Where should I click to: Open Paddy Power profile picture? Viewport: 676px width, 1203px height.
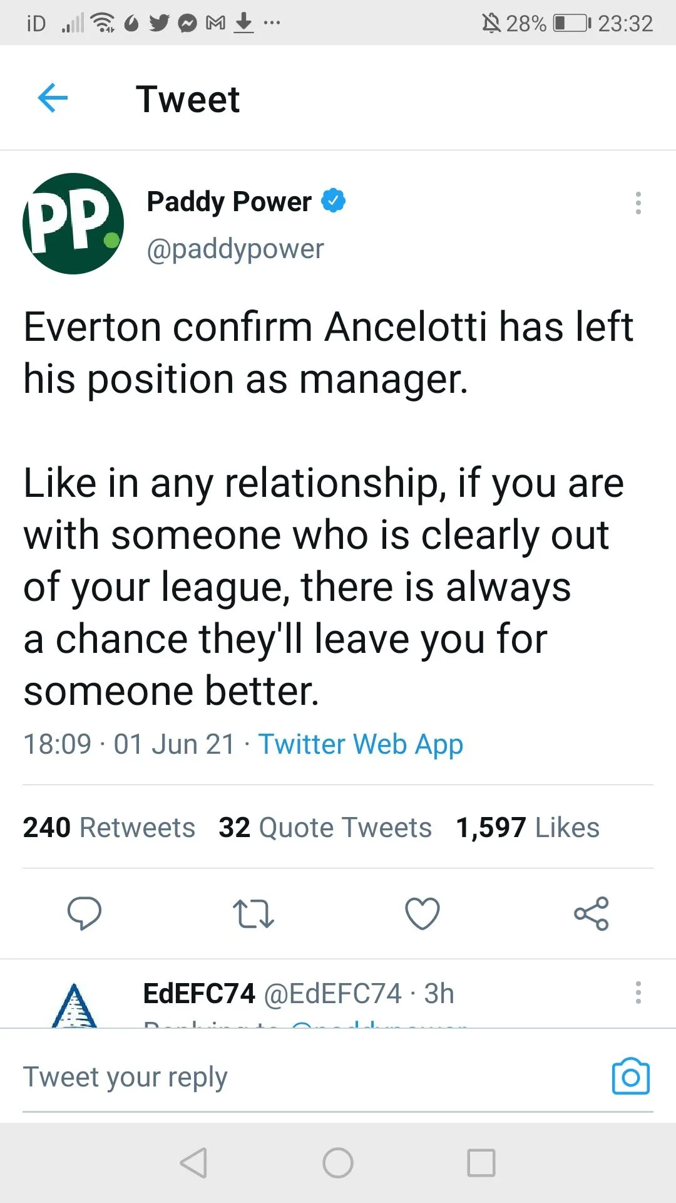tap(73, 224)
